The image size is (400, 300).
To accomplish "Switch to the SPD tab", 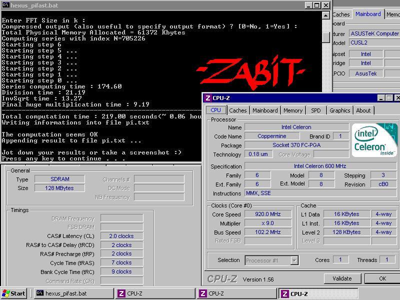I will pos(315,110).
